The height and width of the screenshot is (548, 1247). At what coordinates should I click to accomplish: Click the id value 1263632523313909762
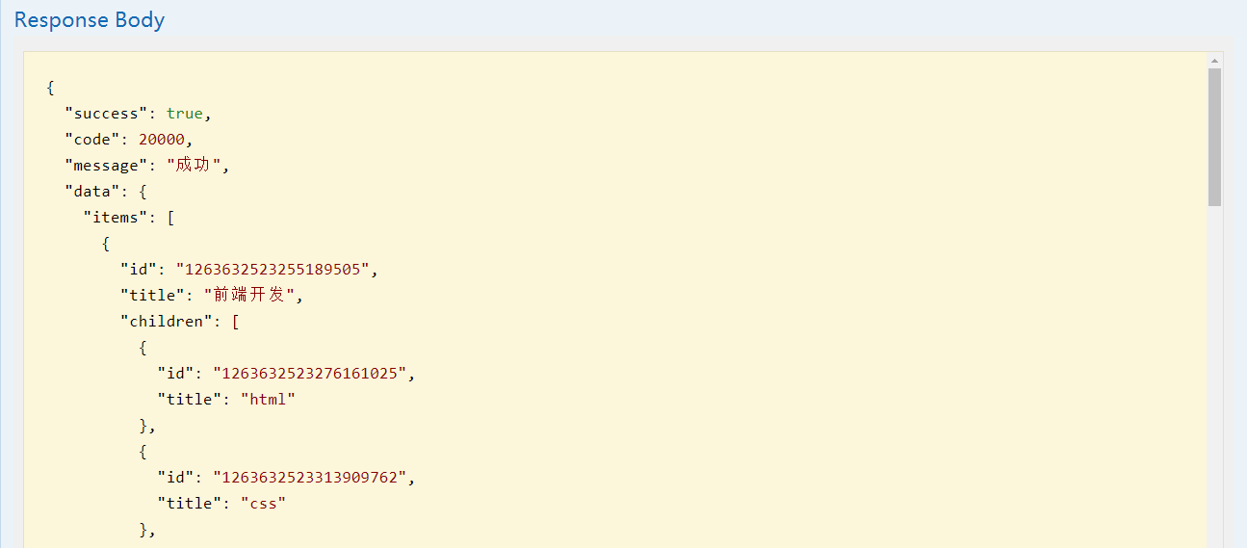(x=309, y=478)
